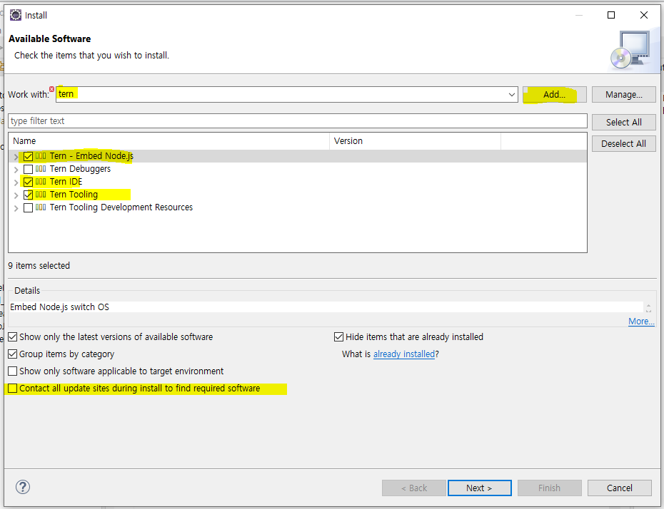Image resolution: width=664 pixels, height=509 pixels.
Task: Open the already installed link
Action: coord(404,354)
